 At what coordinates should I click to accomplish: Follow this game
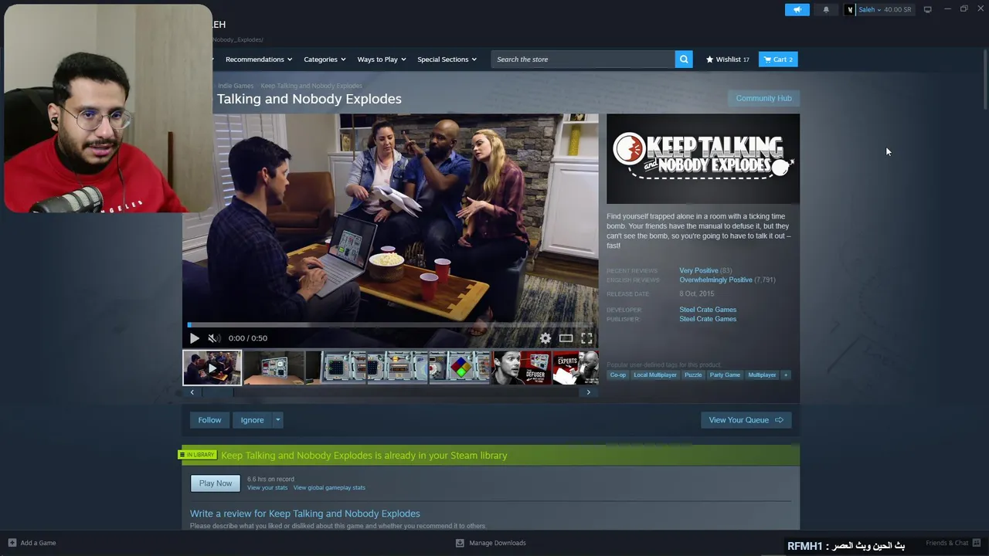click(x=209, y=420)
